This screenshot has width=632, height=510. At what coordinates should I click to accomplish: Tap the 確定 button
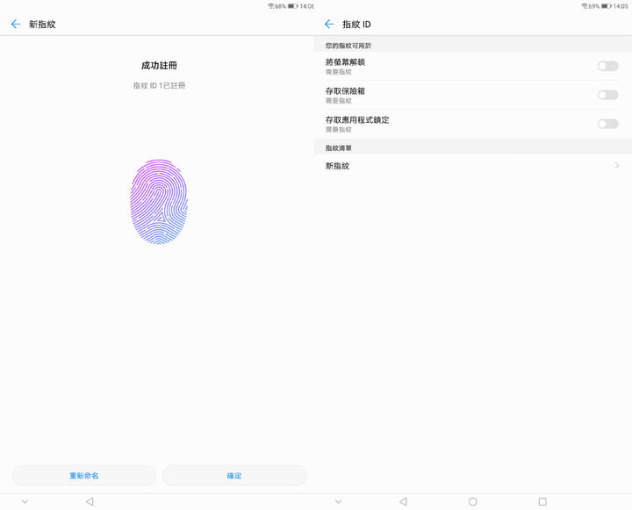(234, 476)
